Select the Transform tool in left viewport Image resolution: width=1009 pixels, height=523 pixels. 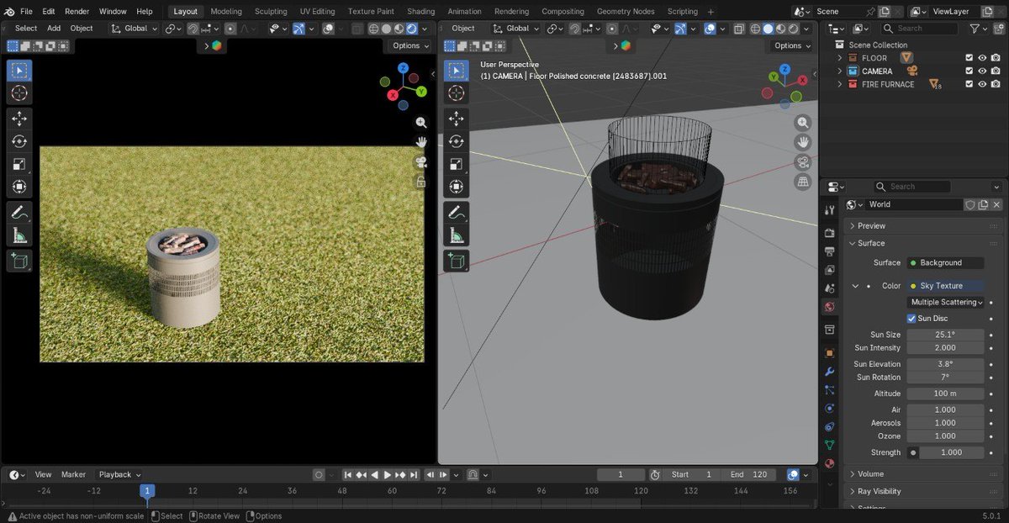[x=19, y=187]
